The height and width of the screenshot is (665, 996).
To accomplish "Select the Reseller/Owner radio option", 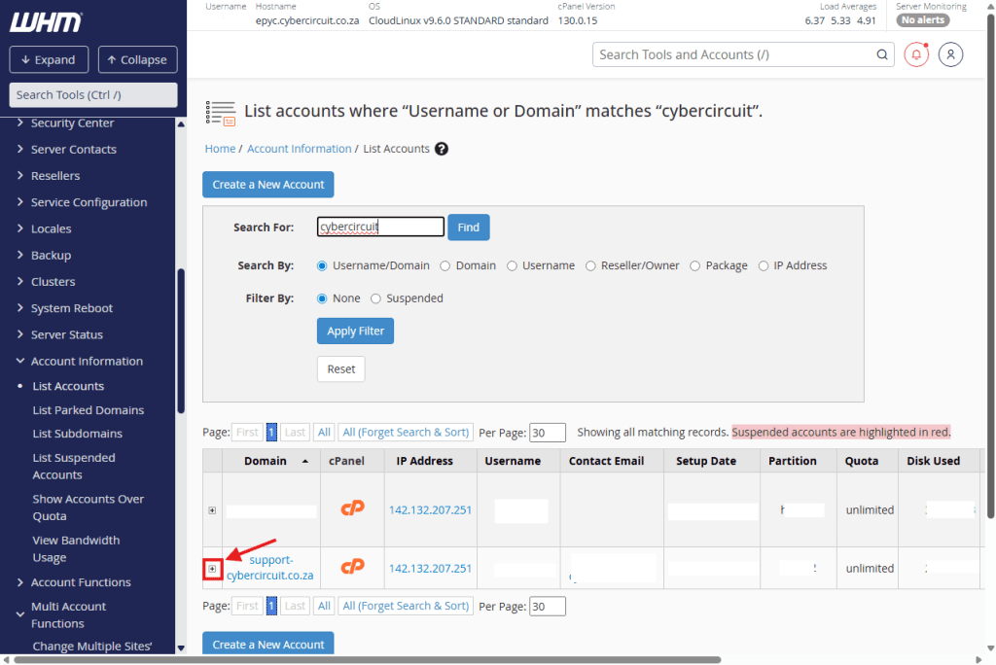I will tap(590, 265).
